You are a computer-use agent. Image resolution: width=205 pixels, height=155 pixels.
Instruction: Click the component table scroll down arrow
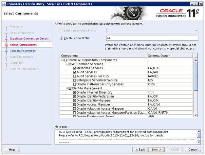pyautogui.click(x=196, y=115)
